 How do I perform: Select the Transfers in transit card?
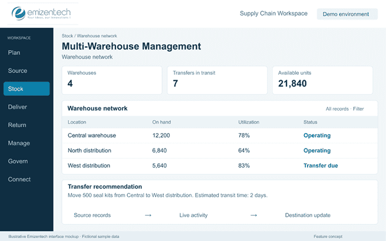[217, 80]
